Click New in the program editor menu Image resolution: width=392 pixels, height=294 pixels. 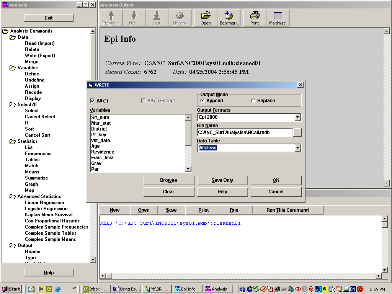click(x=115, y=210)
